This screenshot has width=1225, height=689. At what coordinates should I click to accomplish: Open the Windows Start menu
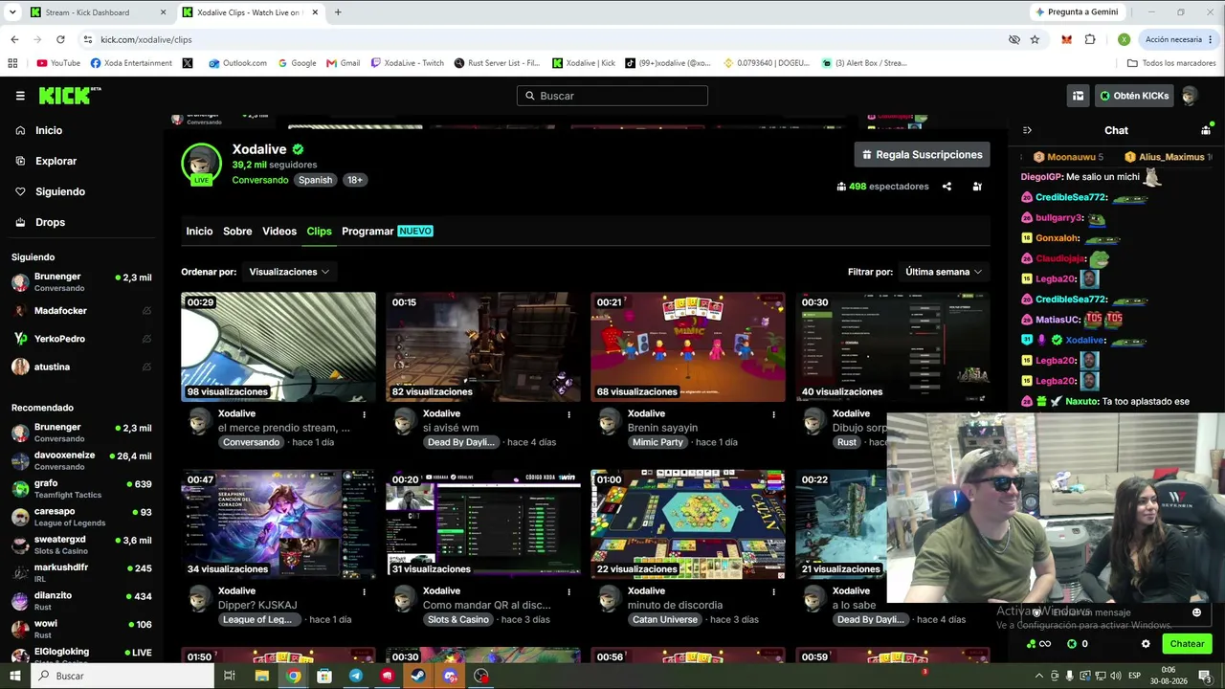[x=15, y=676]
